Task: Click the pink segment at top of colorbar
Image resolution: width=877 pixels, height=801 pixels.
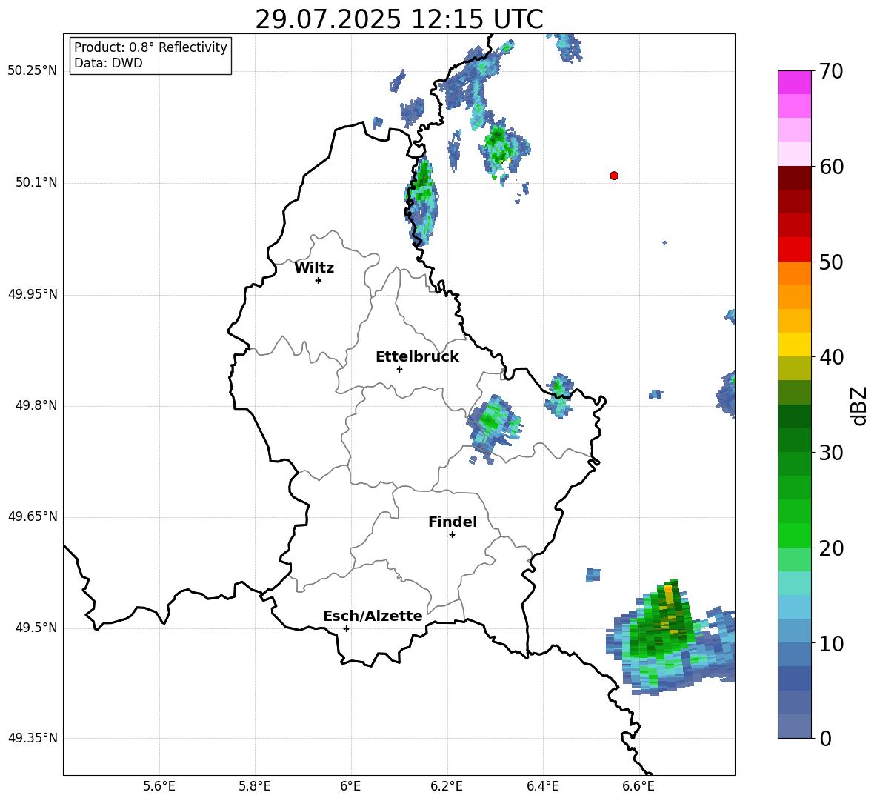Action: click(x=794, y=82)
